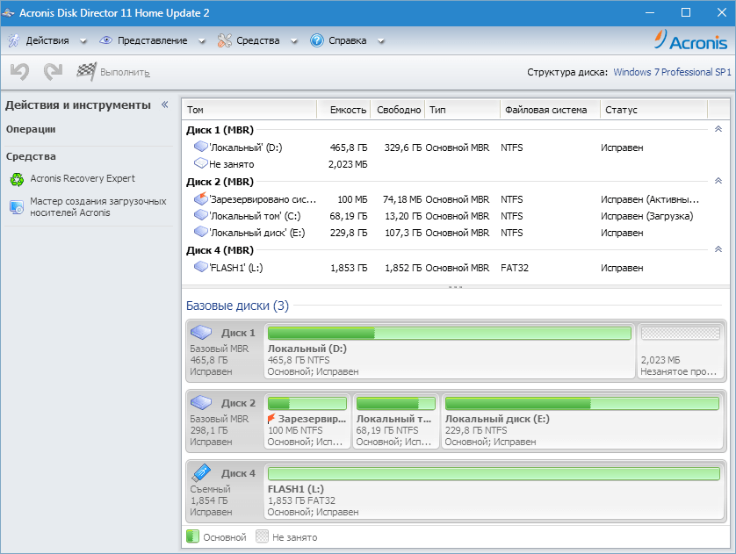Click the 329,6 ГБ free space cell
The image size is (736, 554).
click(x=403, y=147)
